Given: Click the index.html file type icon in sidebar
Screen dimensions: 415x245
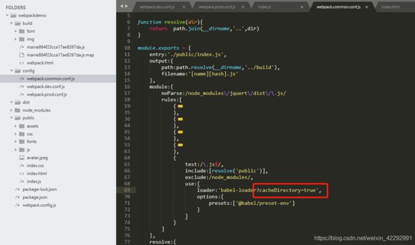Looking at the screenshot, I should pos(22,174).
